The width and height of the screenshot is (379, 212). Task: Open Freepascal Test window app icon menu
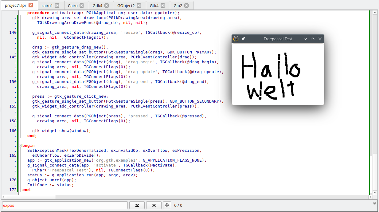[236, 39]
